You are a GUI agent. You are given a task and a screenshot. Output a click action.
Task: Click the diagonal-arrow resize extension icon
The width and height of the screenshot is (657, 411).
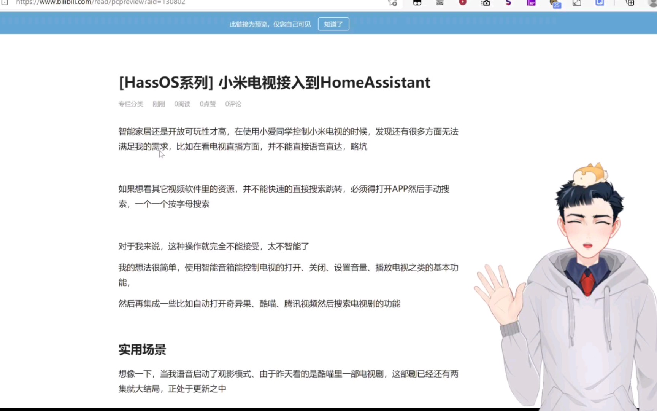coord(577,3)
